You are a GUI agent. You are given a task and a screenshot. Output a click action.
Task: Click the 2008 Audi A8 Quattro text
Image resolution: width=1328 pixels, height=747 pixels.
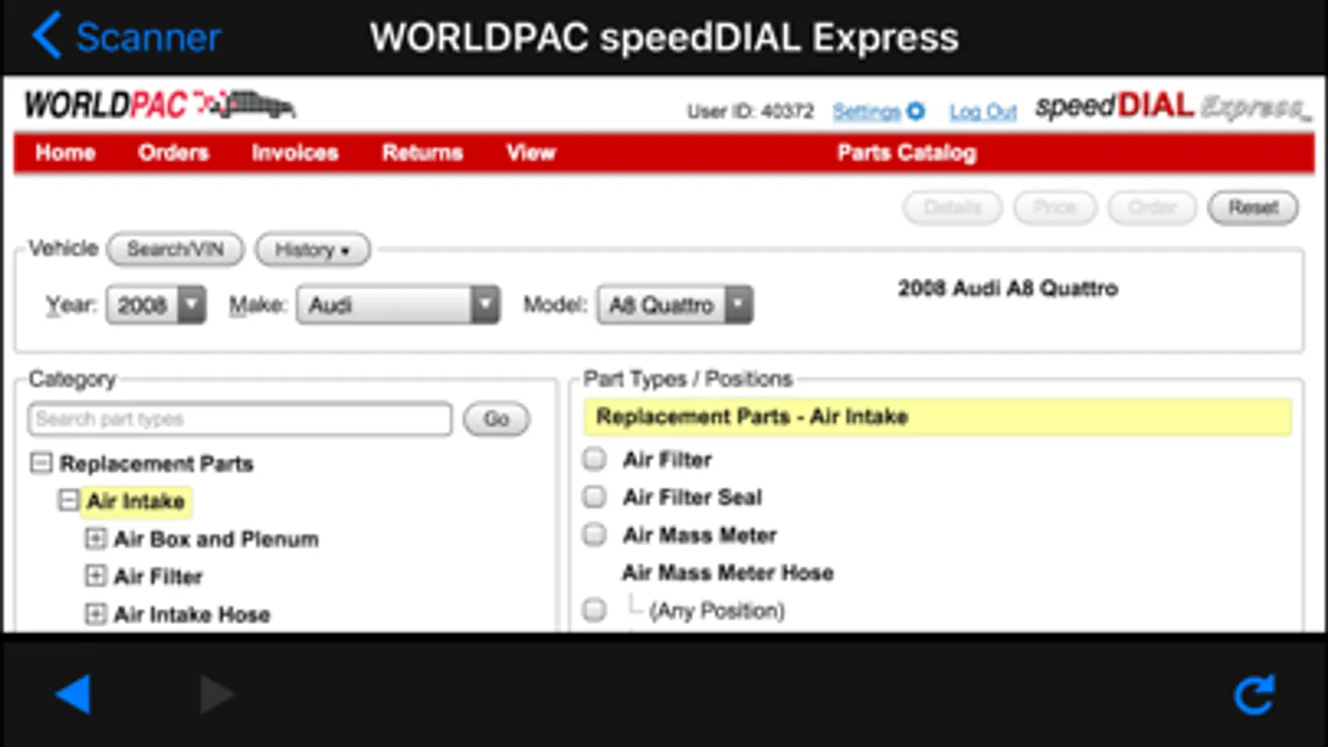1007,289
